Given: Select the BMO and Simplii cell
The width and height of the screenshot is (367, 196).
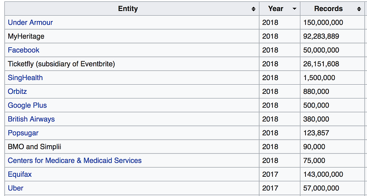Looking at the screenshot, I should click(x=132, y=147).
